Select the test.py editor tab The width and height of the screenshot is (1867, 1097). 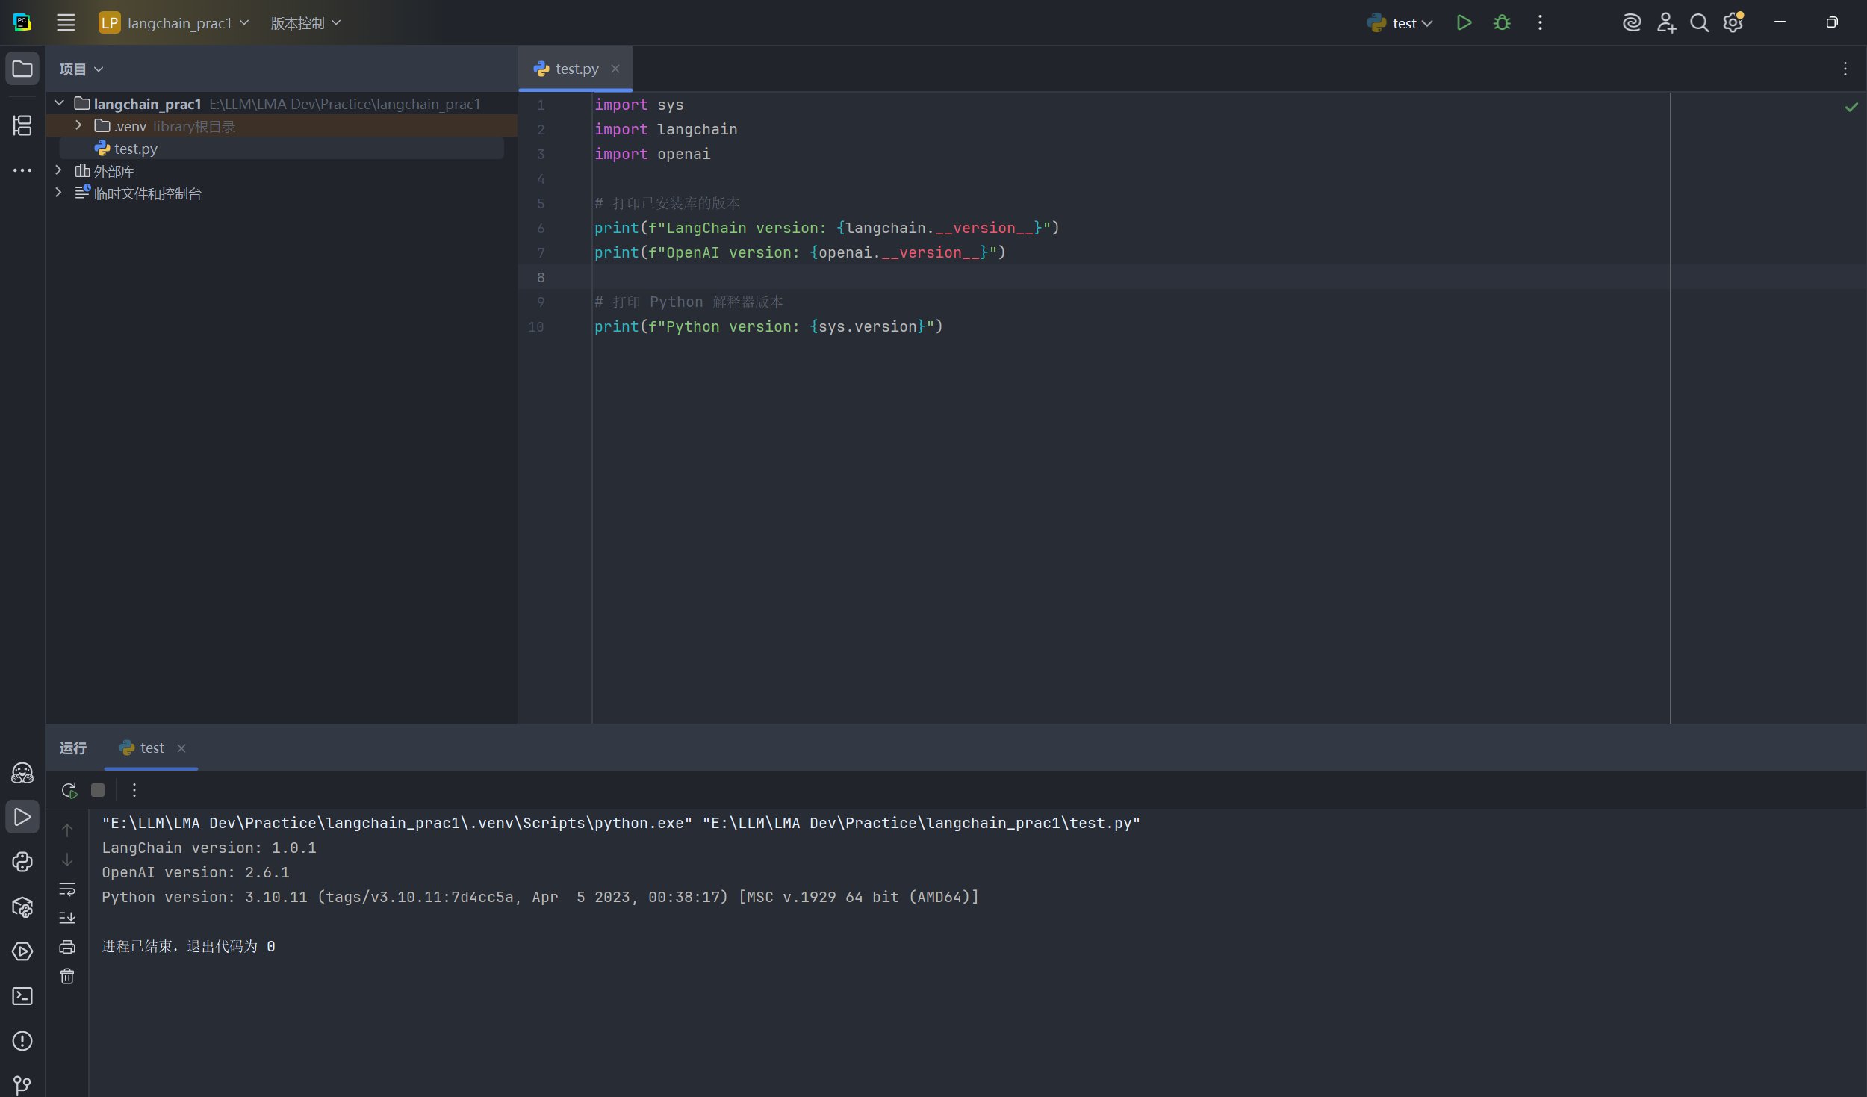(576, 69)
